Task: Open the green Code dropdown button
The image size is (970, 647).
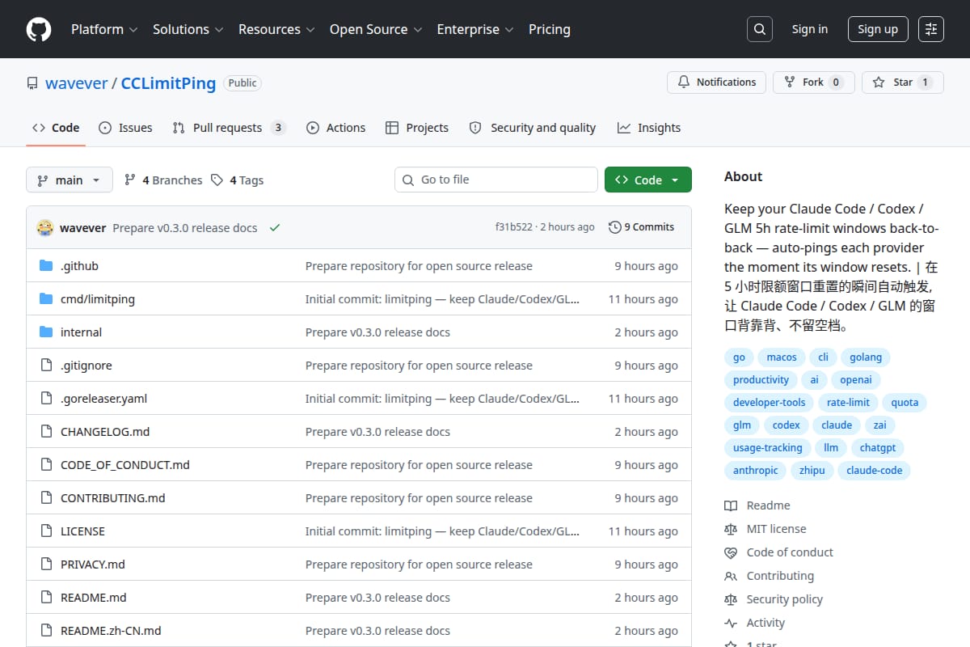Action: click(x=648, y=180)
